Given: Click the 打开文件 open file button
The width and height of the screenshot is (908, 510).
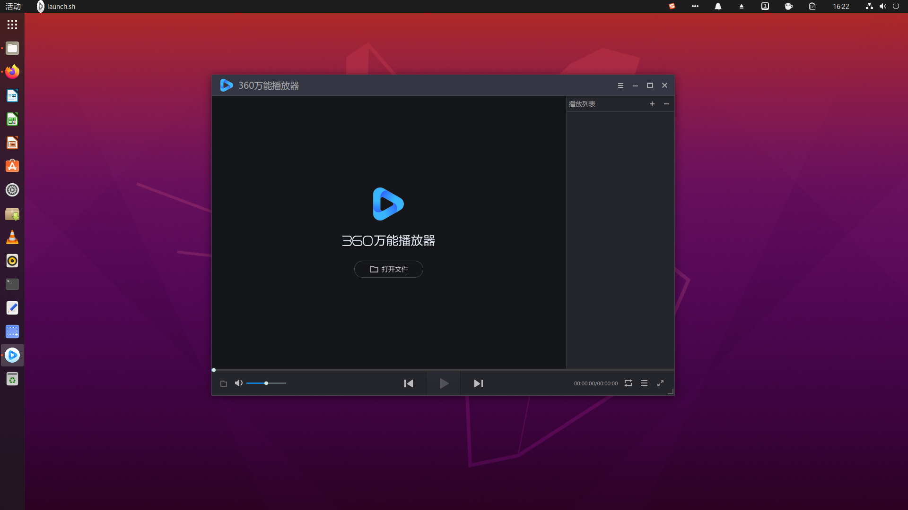Looking at the screenshot, I should pyautogui.click(x=388, y=269).
